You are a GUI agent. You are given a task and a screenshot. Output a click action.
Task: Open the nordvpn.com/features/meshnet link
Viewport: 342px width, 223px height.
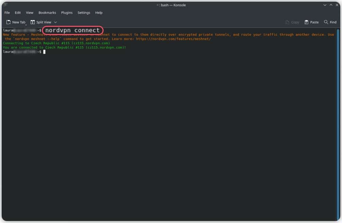coord(173,39)
